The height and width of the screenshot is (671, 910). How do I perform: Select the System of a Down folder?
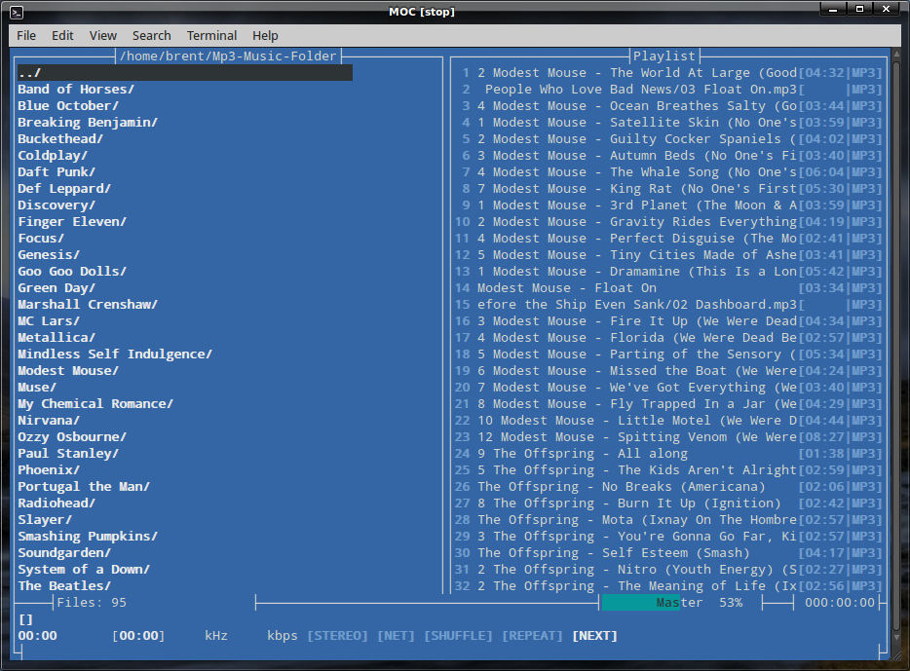point(84,570)
